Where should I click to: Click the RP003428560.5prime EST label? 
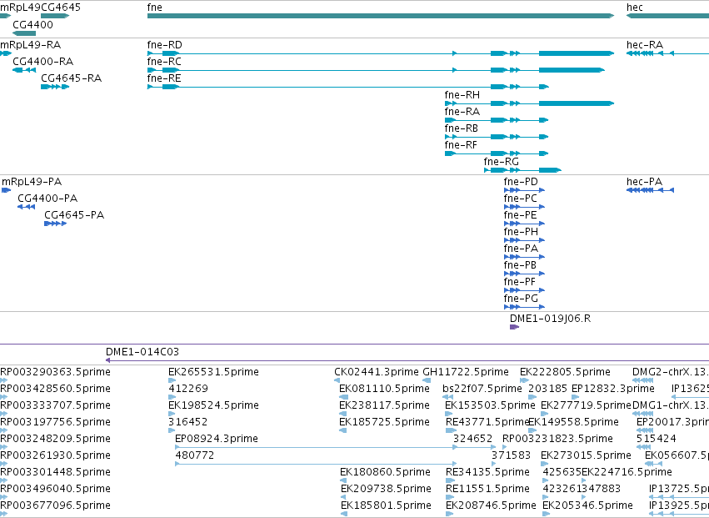(55, 389)
